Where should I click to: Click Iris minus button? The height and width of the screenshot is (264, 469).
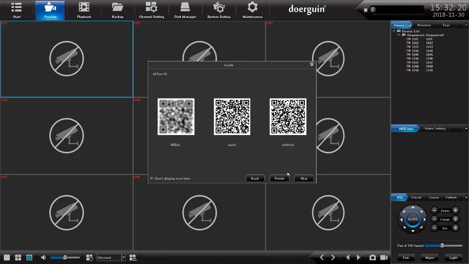point(435,228)
